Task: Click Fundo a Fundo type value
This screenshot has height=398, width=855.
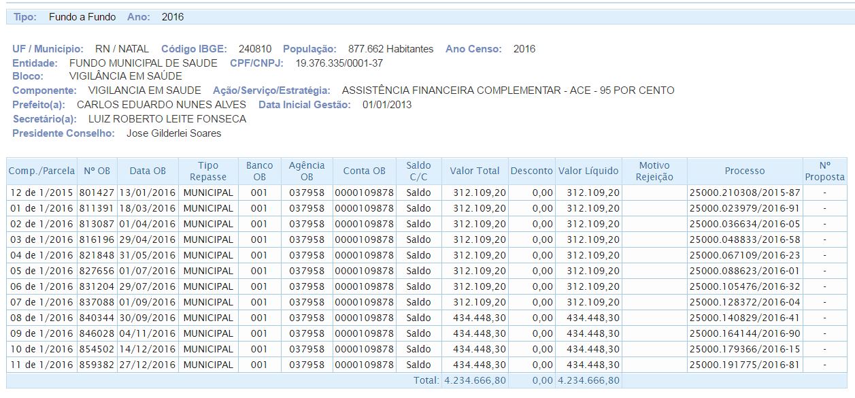Action: click(82, 16)
